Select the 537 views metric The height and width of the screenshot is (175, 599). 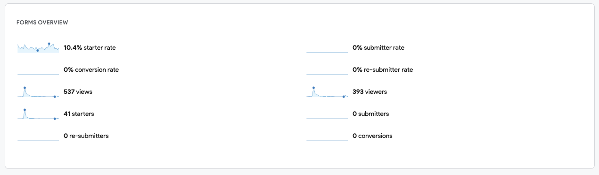(78, 91)
